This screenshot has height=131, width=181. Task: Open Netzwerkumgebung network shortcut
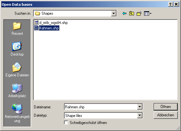(17, 113)
